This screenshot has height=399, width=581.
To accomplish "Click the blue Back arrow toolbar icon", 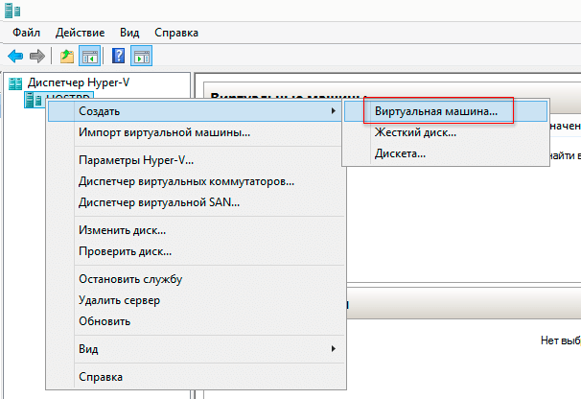I will pos(15,57).
